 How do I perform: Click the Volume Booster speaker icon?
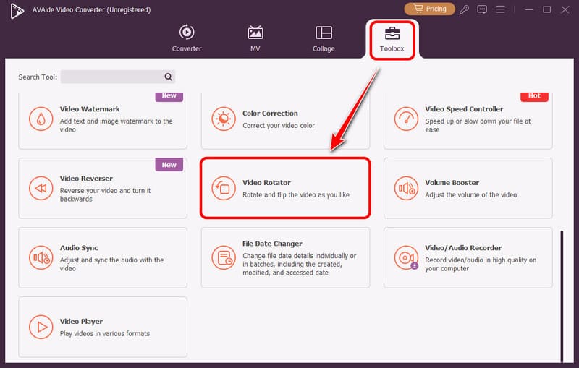(x=406, y=188)
